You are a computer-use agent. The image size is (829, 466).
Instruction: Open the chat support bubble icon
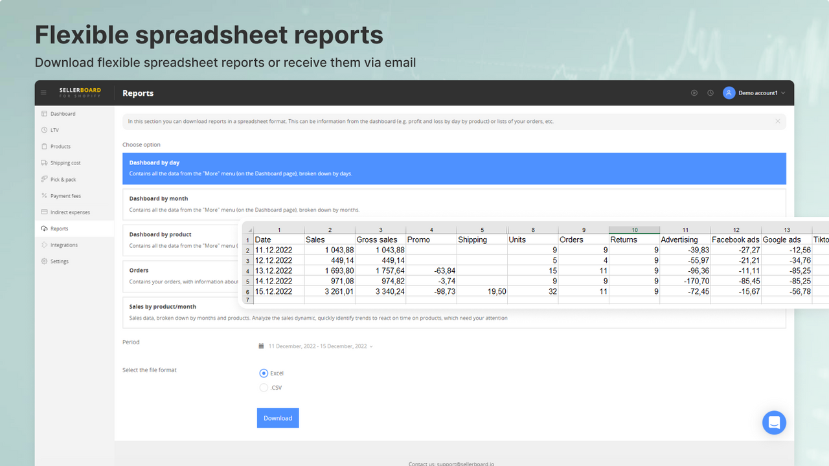point(774,423)
